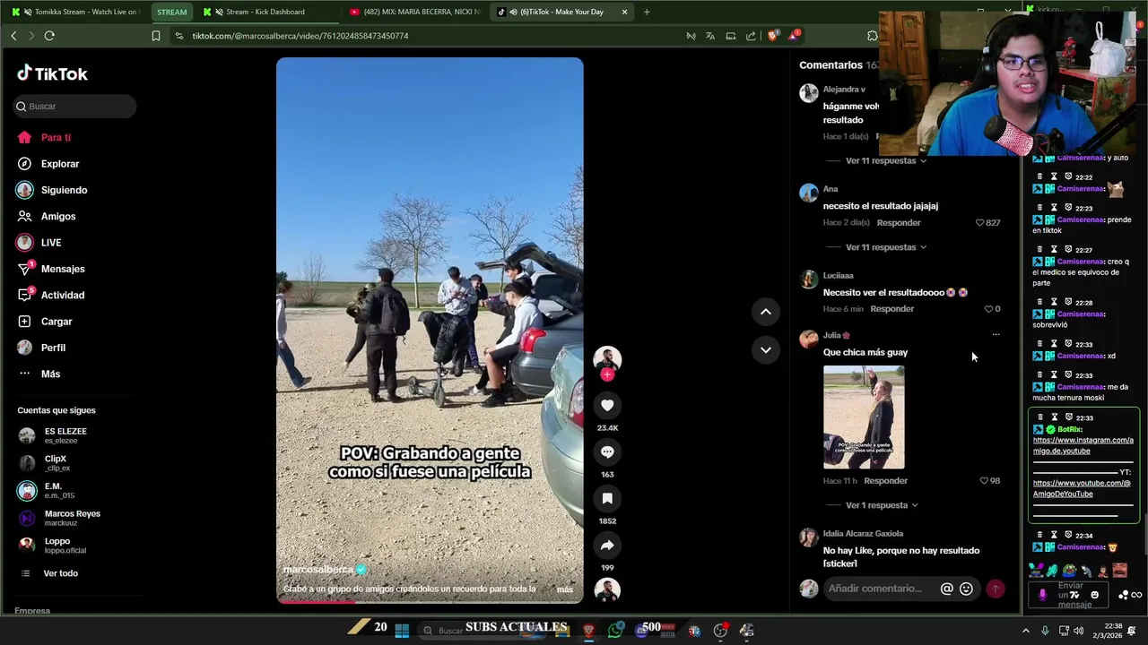Like Luciiaaa's comment heart

(x=989, y=309)
